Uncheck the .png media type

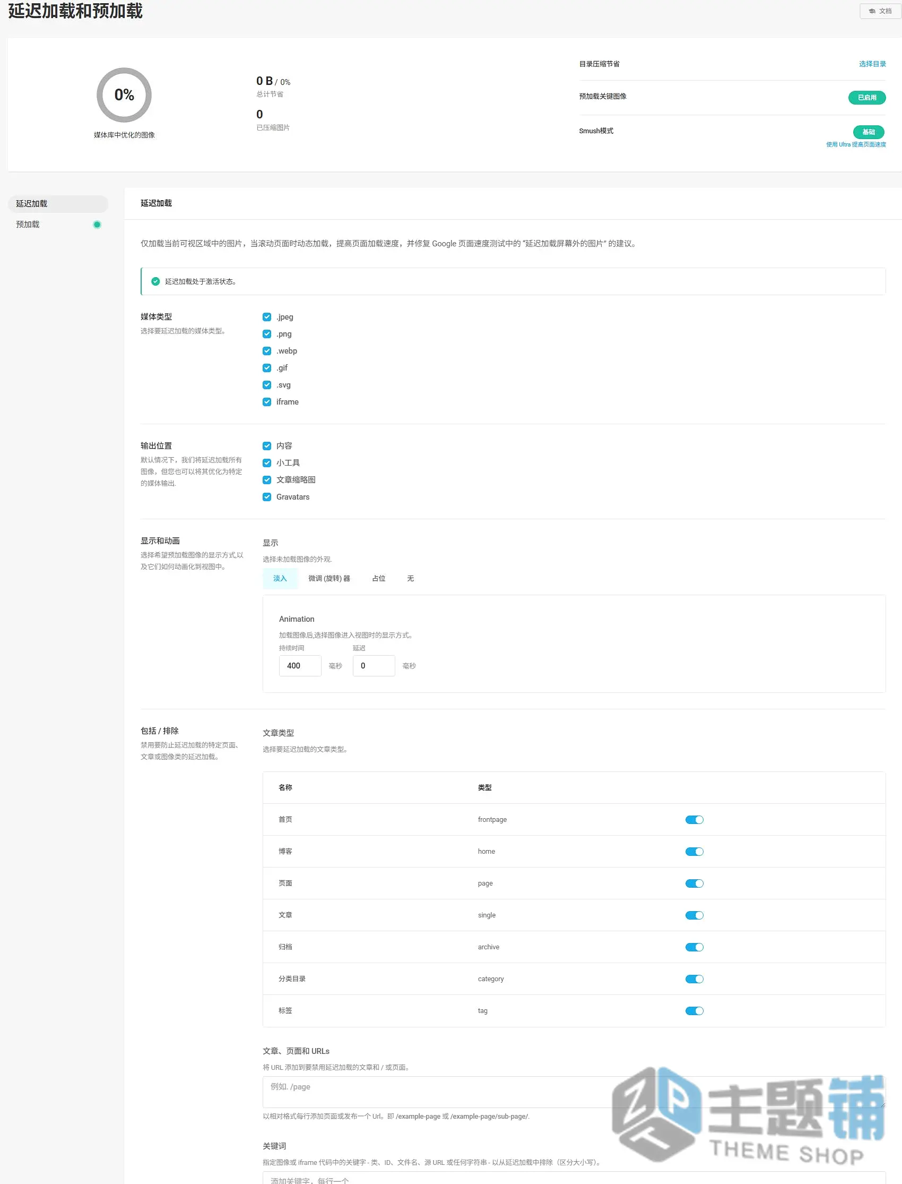click(x=267, y=334)
